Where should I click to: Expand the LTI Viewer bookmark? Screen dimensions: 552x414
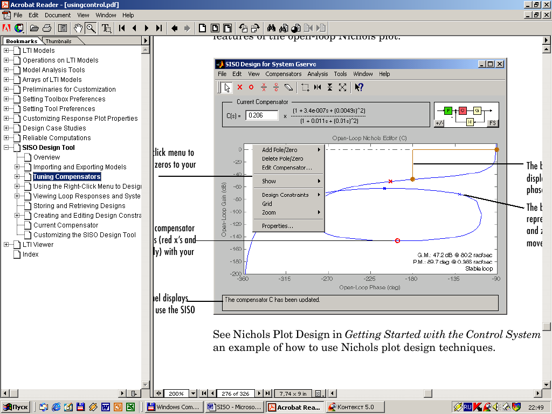[x=6, y=244]
